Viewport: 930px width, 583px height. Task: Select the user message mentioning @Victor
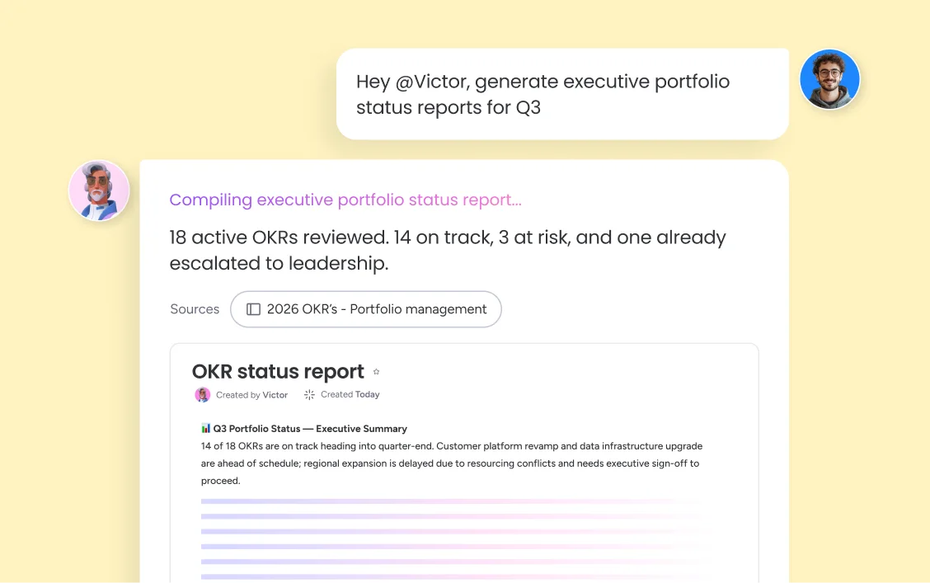(x=562, y=94)
